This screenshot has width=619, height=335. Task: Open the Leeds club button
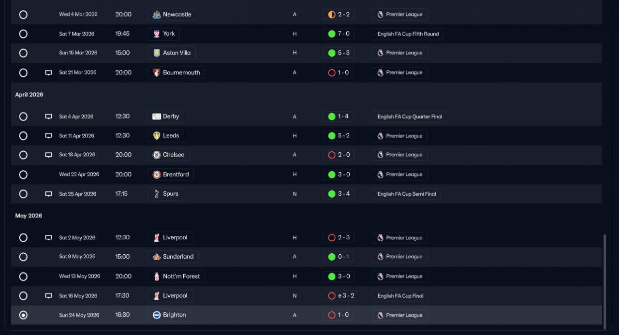pyautogui.click(x=166, y=136)
